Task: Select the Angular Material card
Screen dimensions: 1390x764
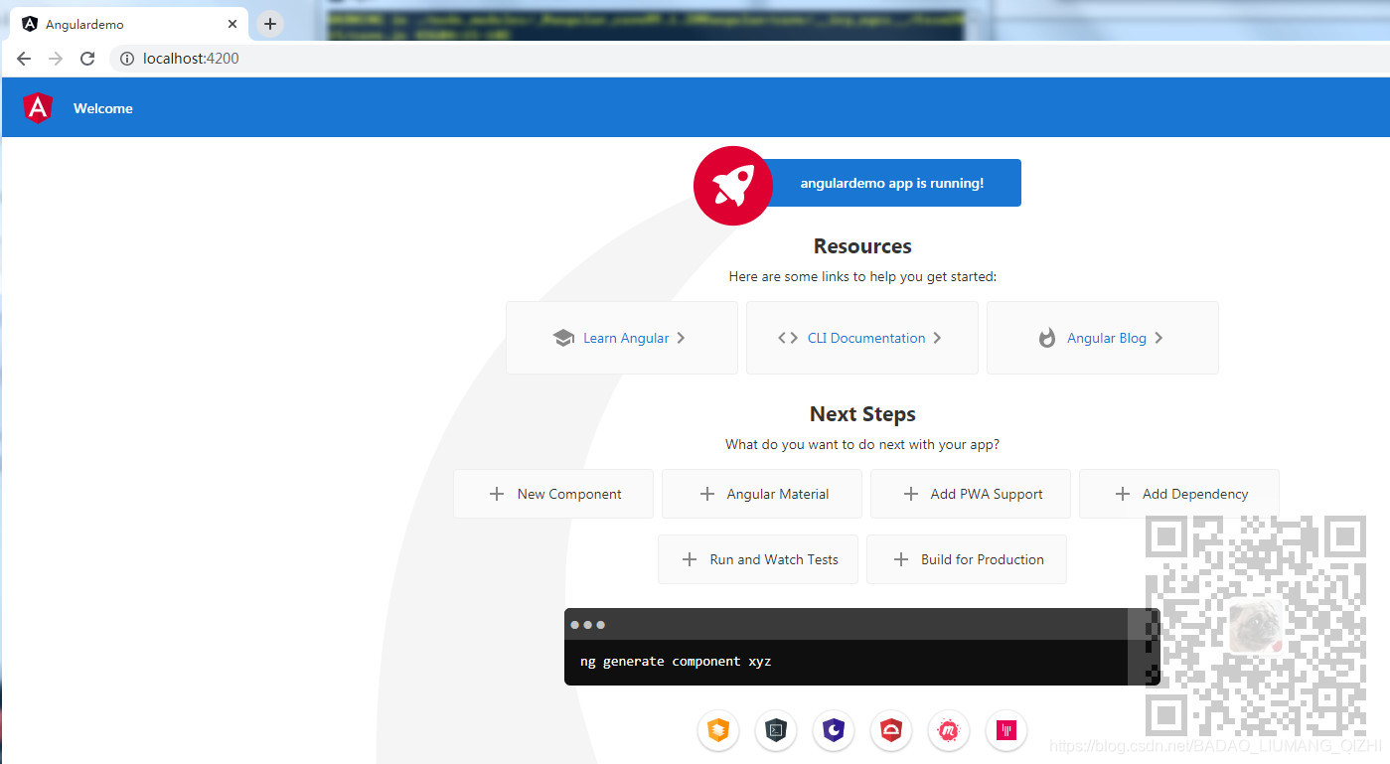Action: coord(762,494)
